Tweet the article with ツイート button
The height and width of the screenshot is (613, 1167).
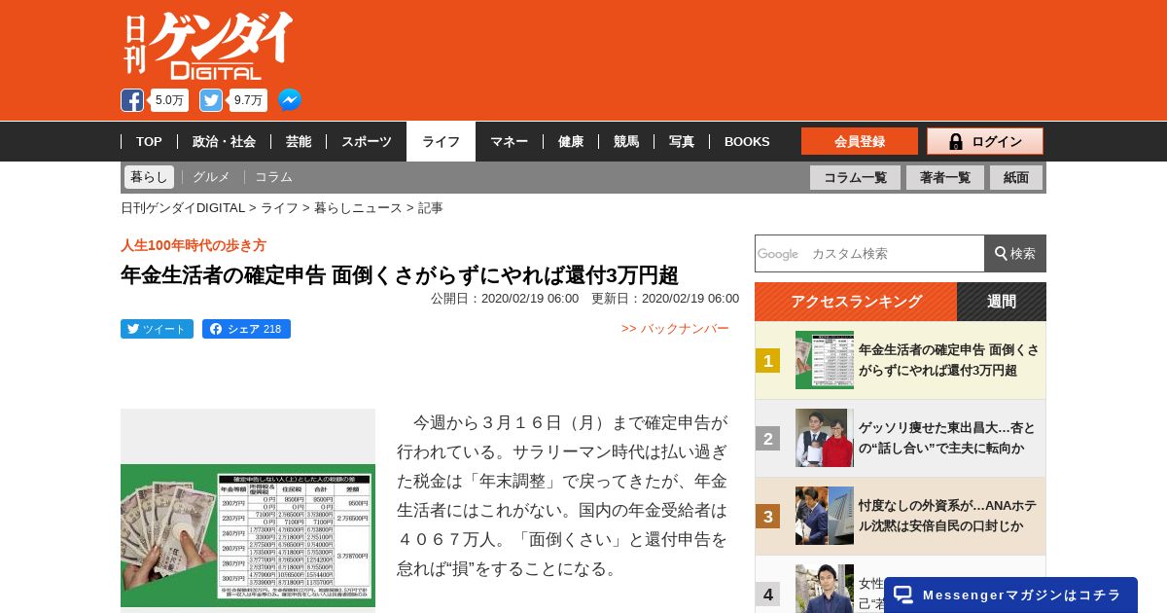click(157, 329)
